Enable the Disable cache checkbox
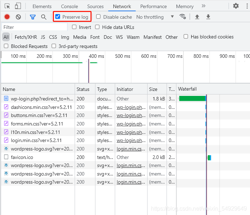The image size is (250, 215). click(98, 17)
